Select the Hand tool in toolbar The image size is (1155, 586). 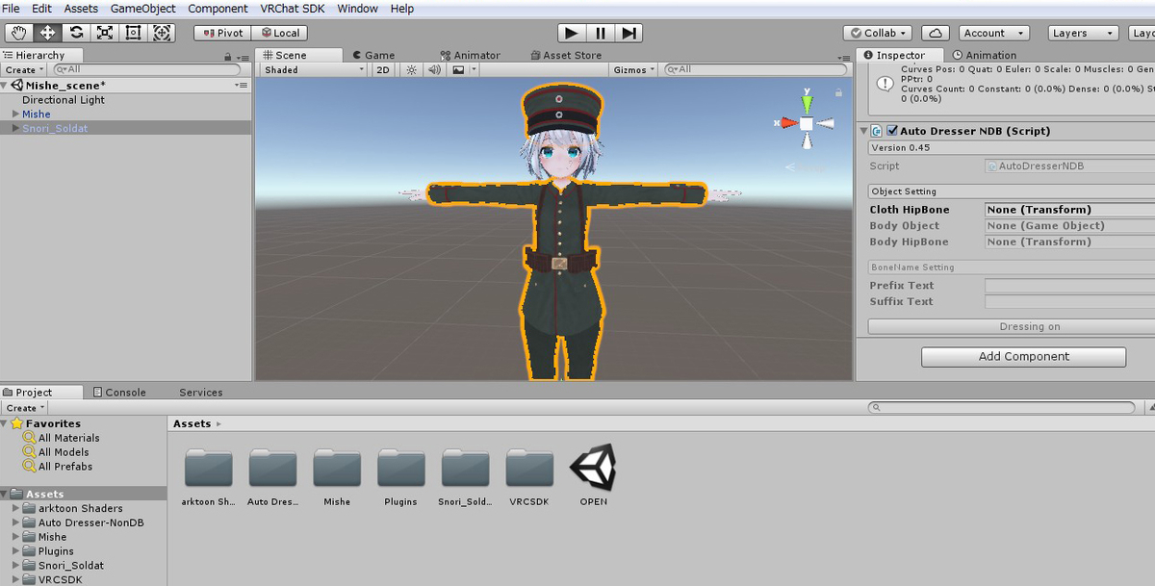18,33
